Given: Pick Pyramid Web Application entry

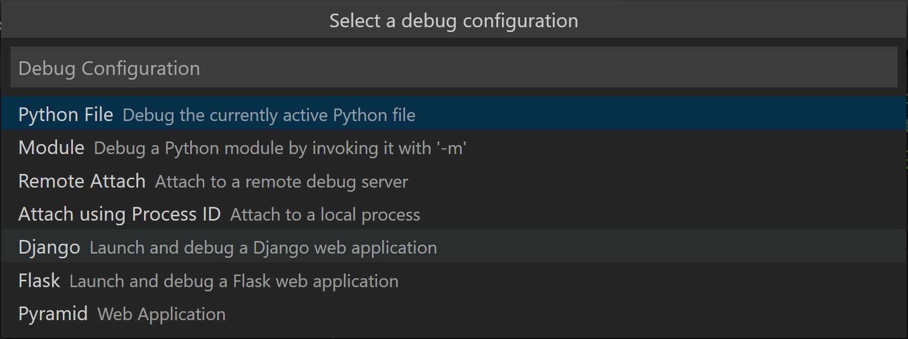Looking at the screenshot, I should pyautogui.click(x=52, y=313).
